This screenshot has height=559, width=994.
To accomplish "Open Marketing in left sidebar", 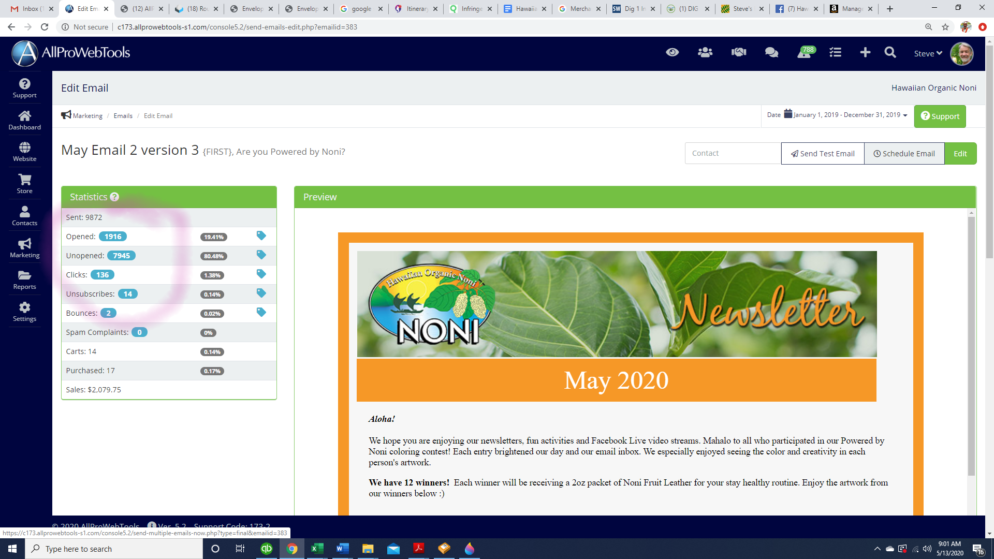I will click(x=24, y=248).
